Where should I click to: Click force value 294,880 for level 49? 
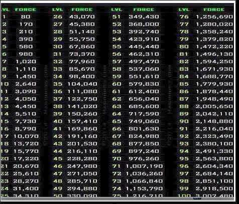82,188
